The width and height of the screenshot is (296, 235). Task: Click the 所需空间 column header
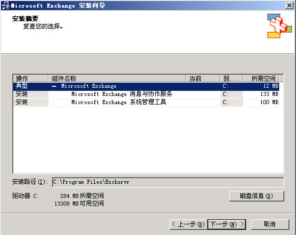point(261,78)
